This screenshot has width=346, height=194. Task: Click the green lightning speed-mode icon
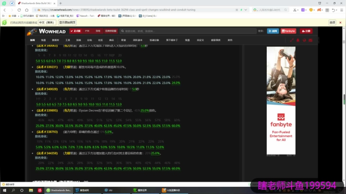click(x=241, y=10)
